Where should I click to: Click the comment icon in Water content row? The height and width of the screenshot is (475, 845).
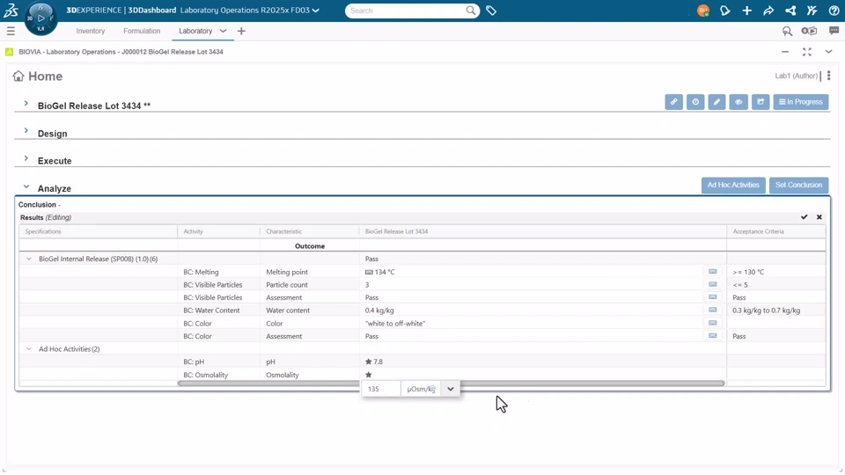click(712, 311)
